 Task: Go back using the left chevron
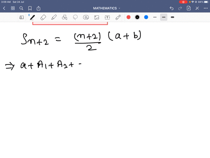pyautogui.click(x=4, y=8)
